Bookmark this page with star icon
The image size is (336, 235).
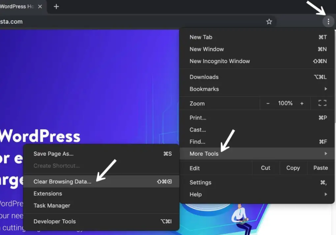point(269,22)
